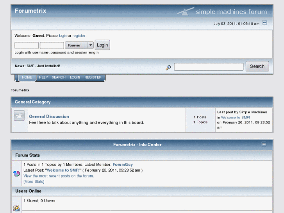The height and width of the screenshot is (213, 284).
Task: Open the Forever session length dropdown
Action: click(79, 45)
